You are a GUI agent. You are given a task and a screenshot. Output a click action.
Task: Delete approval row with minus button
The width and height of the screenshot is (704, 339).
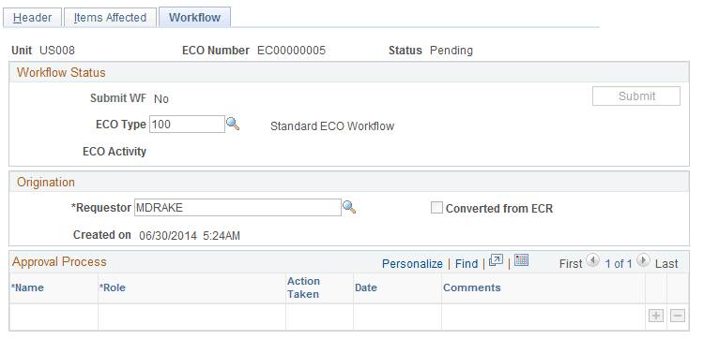678,316
